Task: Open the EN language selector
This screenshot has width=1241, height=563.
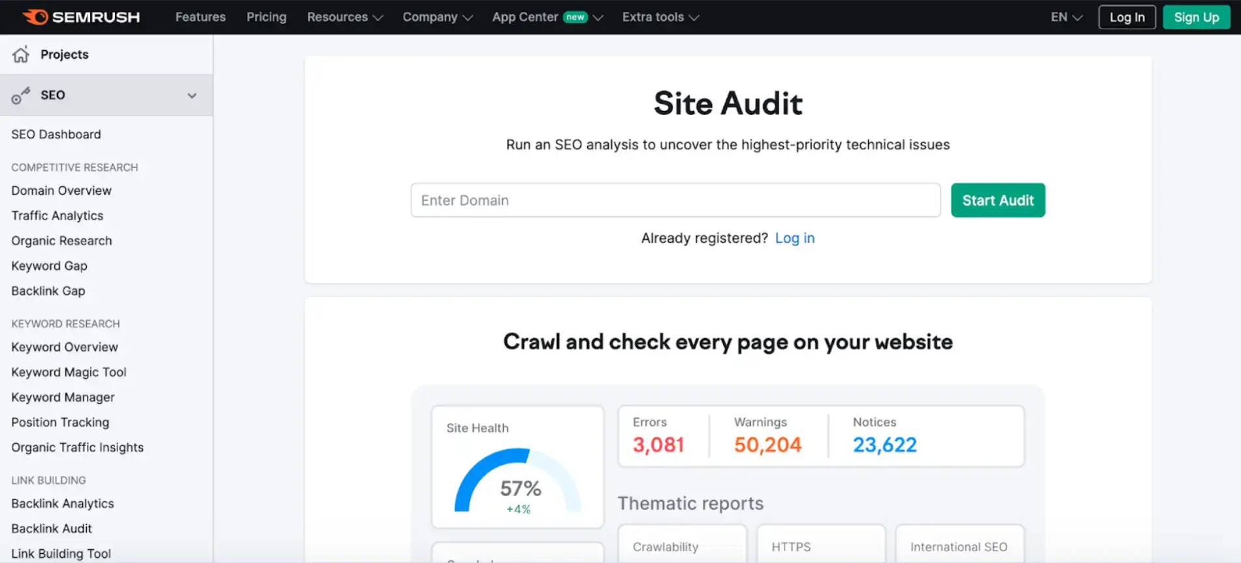Action: (x=1067, y=17)
